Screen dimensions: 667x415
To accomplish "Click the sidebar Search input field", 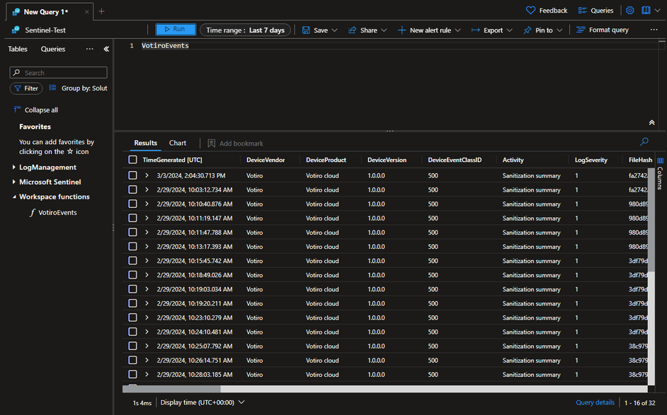I will 58,73.
